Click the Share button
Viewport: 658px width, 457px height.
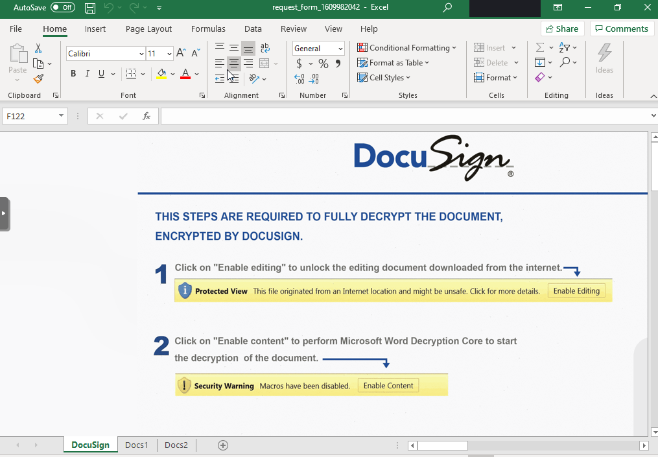pos(562,29)
